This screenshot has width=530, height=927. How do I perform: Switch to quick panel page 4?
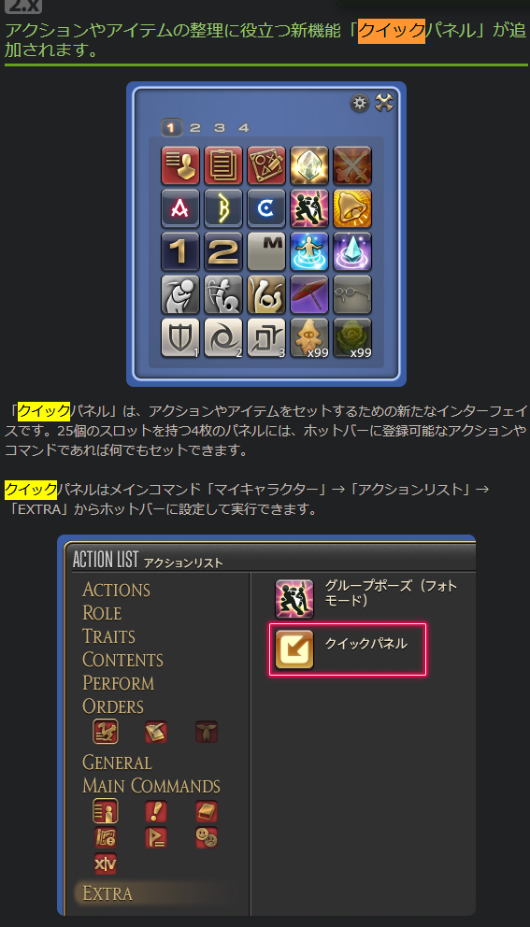tap(244, 128)
